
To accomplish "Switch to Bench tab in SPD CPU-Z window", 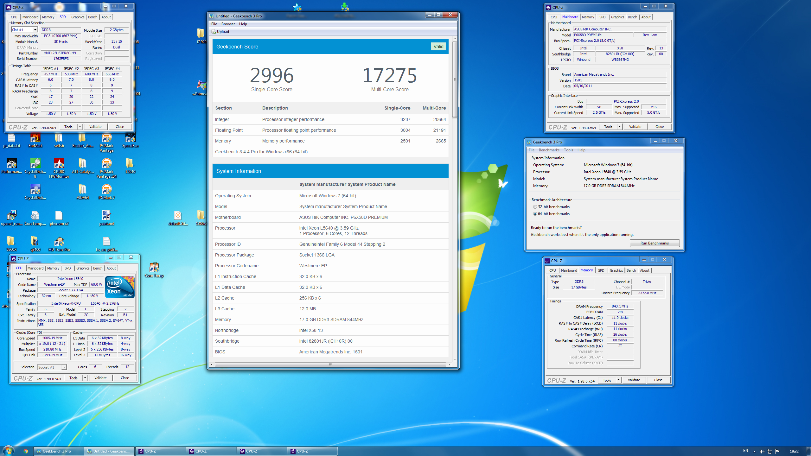I will coord(93,17).
